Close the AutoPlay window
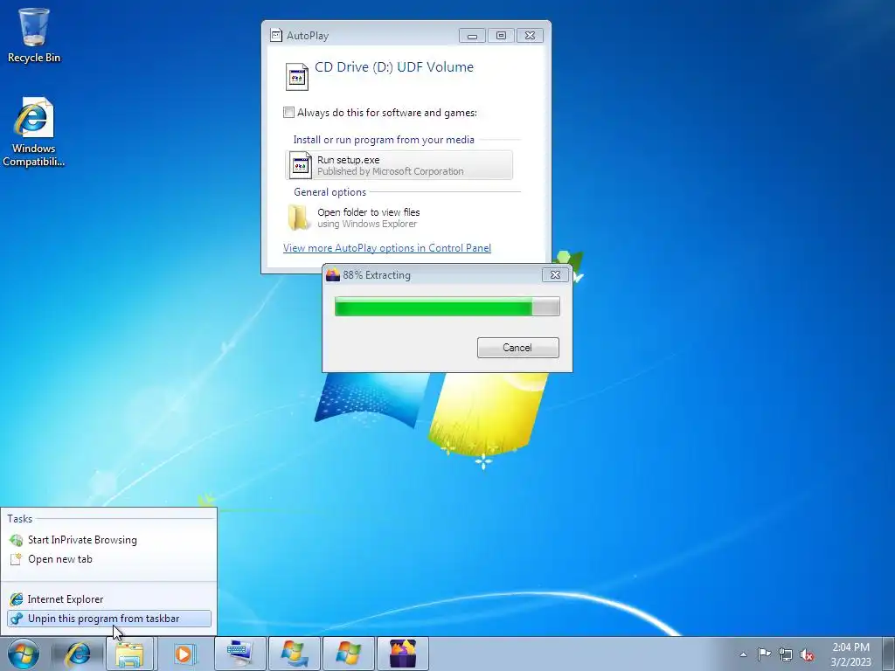 (530, 36)
